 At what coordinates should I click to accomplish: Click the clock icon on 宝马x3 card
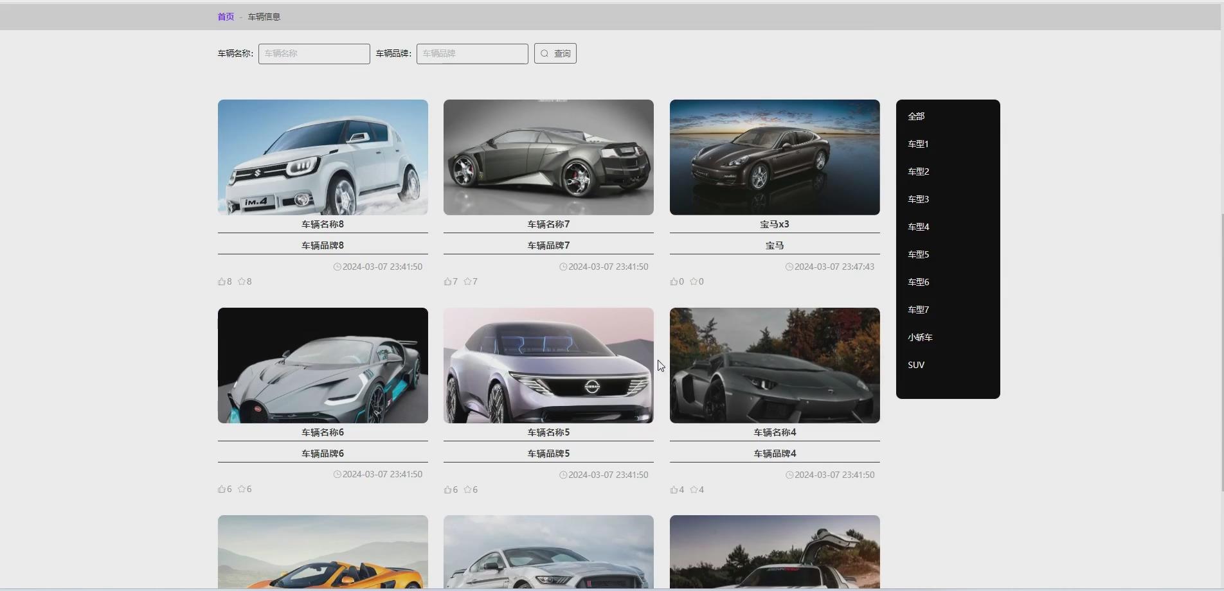tap(789, 267)
